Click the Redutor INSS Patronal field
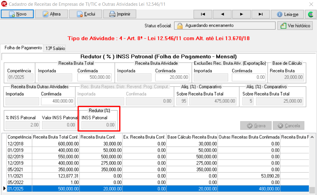The image size is (317, 195). point(99,125)
